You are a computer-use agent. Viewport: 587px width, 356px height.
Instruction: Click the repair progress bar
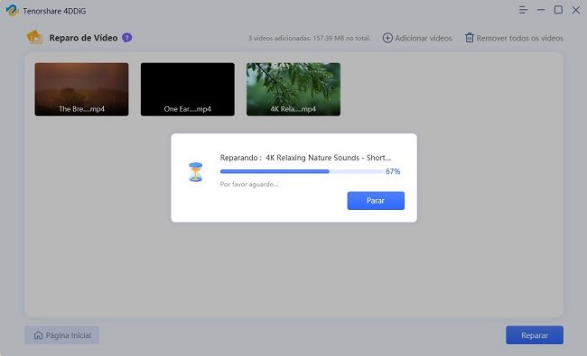[x=302, y=171]
